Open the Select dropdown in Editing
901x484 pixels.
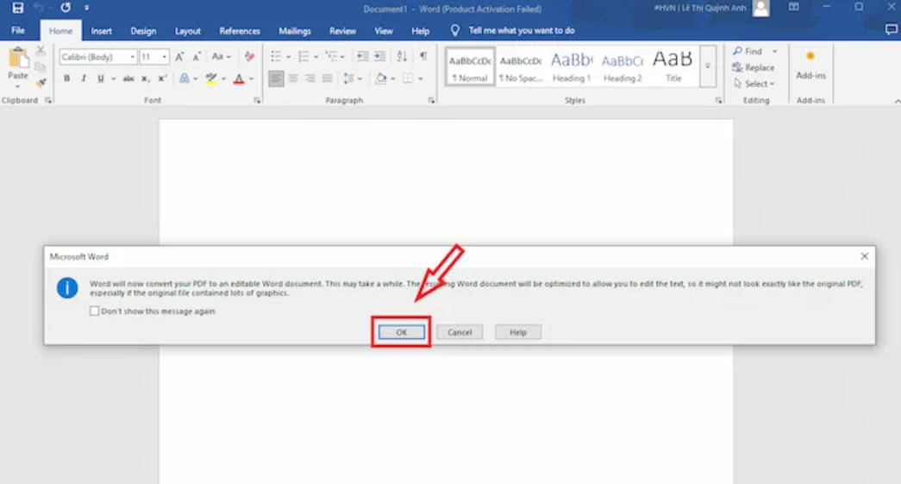click(x=754, y=84)
